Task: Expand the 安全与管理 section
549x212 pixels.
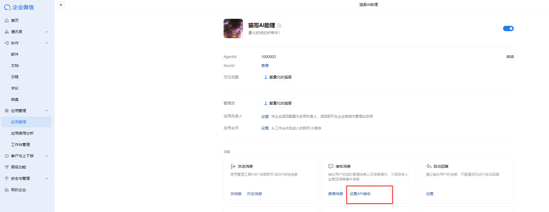Action: [x=47, y=178]
